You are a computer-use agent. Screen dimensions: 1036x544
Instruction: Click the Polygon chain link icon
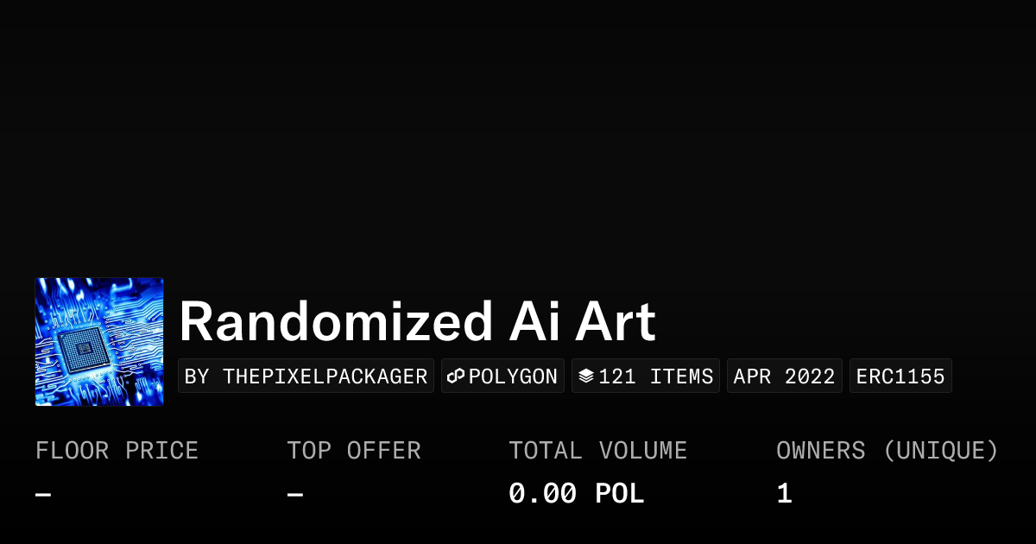pyautogui.click(x=456, y=376)
